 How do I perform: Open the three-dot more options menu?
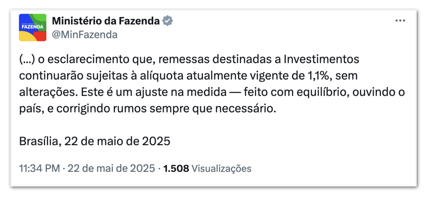[400, 21]
